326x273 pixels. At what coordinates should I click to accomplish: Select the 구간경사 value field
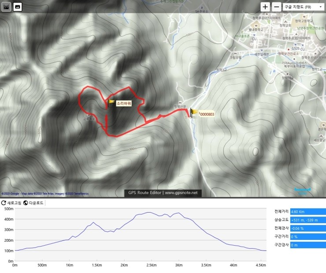pos(308,245)
